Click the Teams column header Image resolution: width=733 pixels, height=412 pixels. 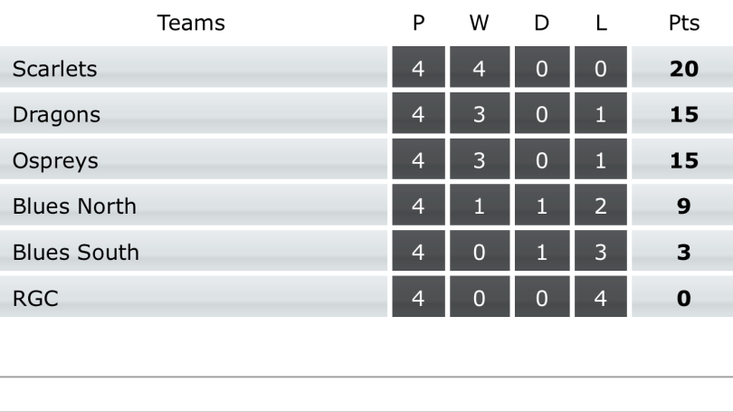(191, 24)
